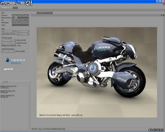Enable the Keep Best CB Score checkbox
This screenshot has height=132, width=165.
point(2,34)
